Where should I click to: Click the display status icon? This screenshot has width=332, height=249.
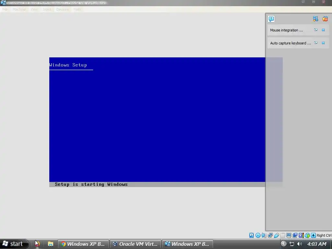tap(289, 235)
